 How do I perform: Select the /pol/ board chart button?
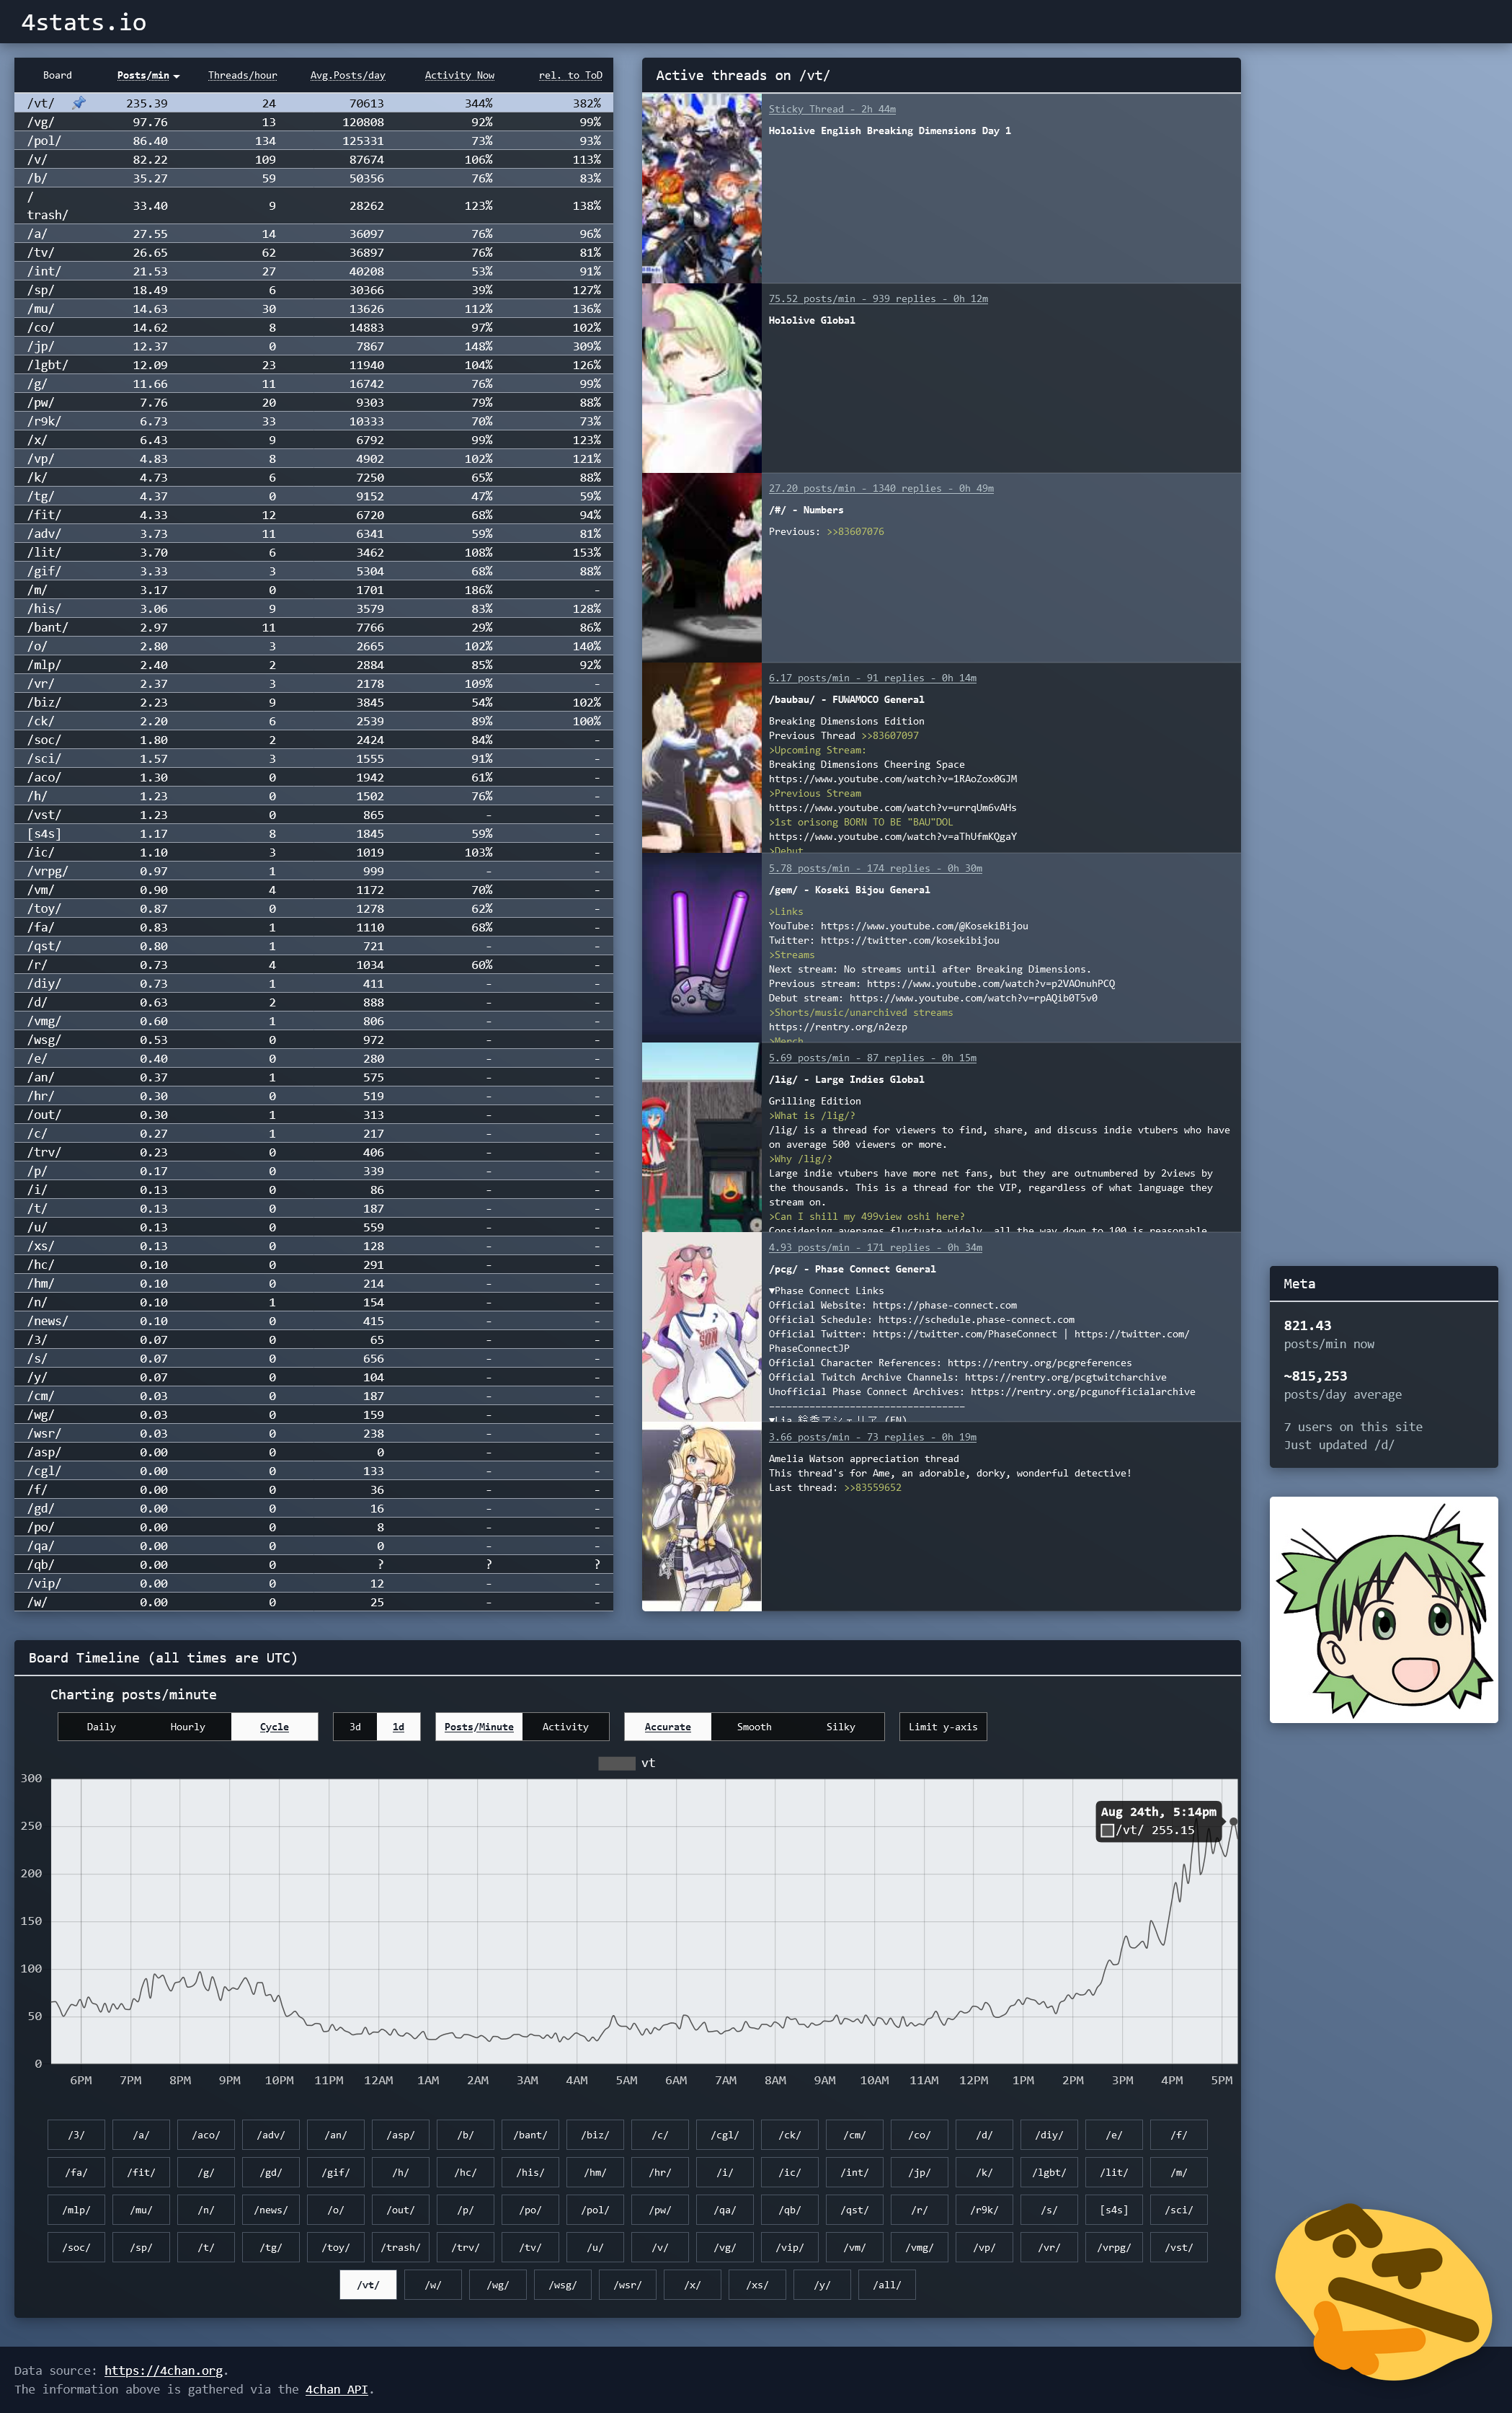(x=595, y=2210)
